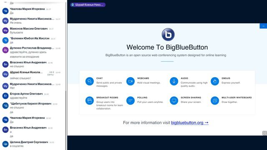Click the Webcams camera icon
This screenshot has width=267, height=150.
coord(131,81)
